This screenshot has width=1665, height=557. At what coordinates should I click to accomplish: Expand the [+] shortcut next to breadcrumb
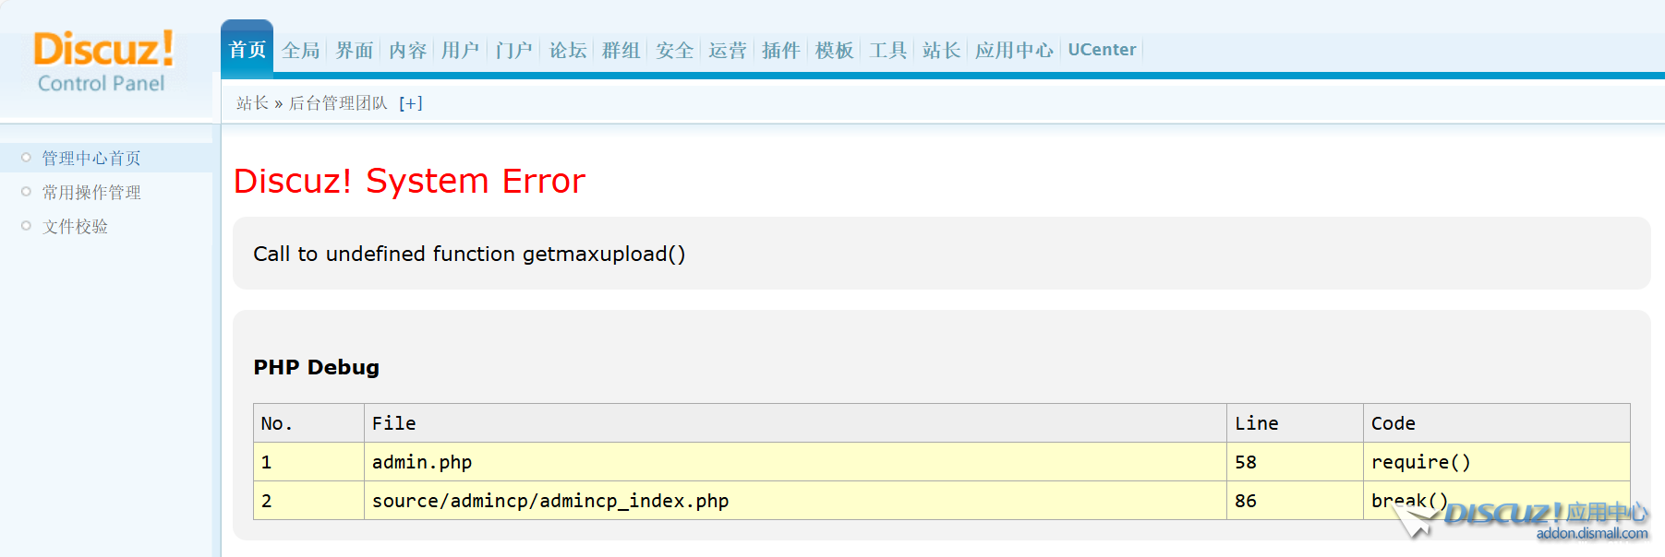411,103
